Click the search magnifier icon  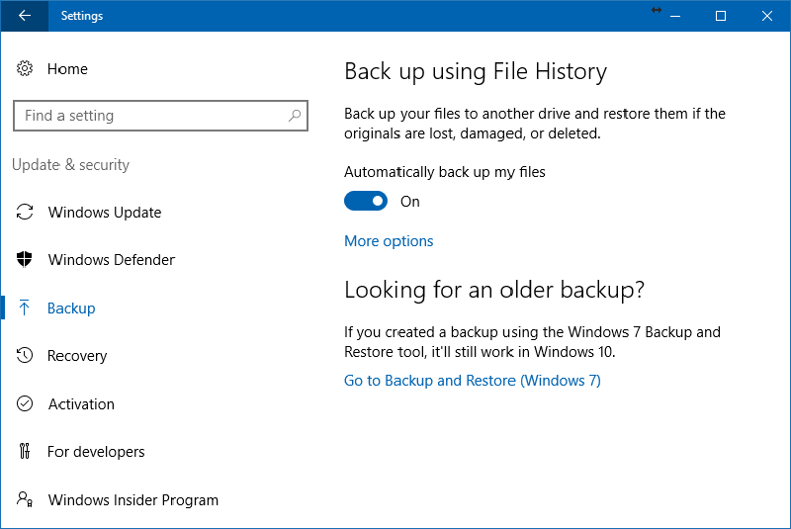[295, 116]
